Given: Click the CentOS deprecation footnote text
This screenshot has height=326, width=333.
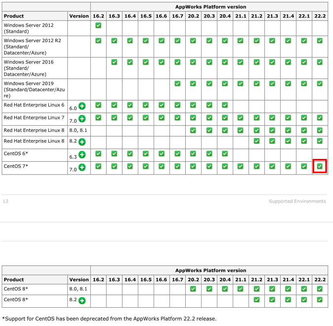Looking at the screenshot, I should [x=109, y=319].
